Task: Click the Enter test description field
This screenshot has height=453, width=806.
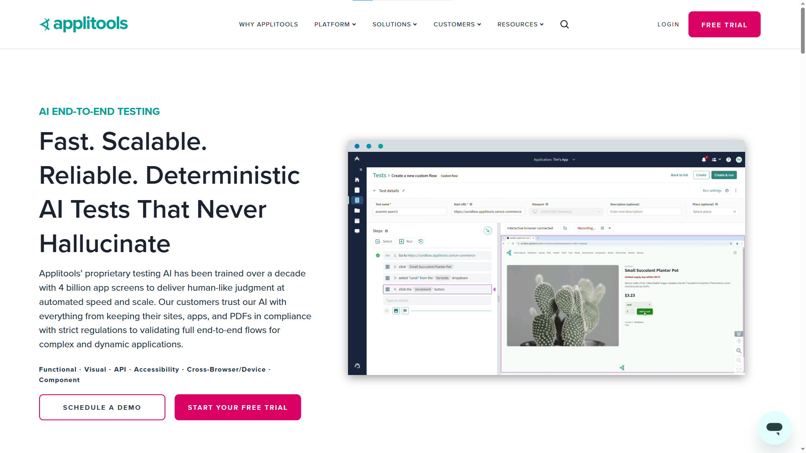Action: tap(644, 212)
